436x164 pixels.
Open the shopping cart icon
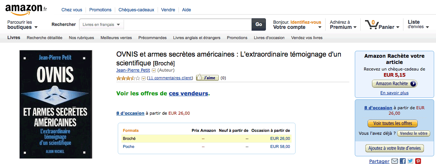point(371,25)
